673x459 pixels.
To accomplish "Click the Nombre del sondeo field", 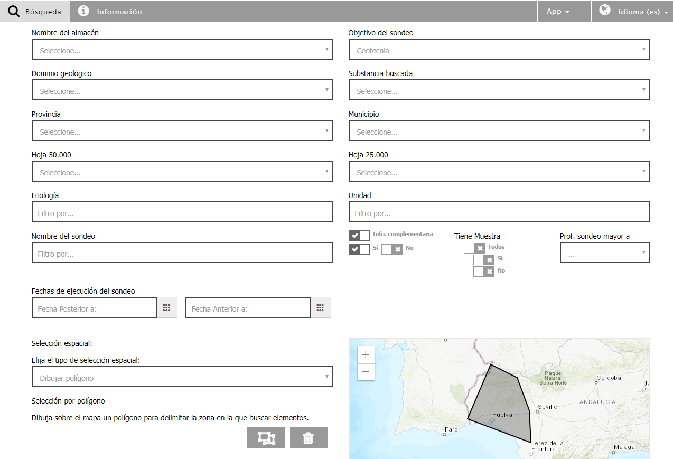I will point(182,252).
